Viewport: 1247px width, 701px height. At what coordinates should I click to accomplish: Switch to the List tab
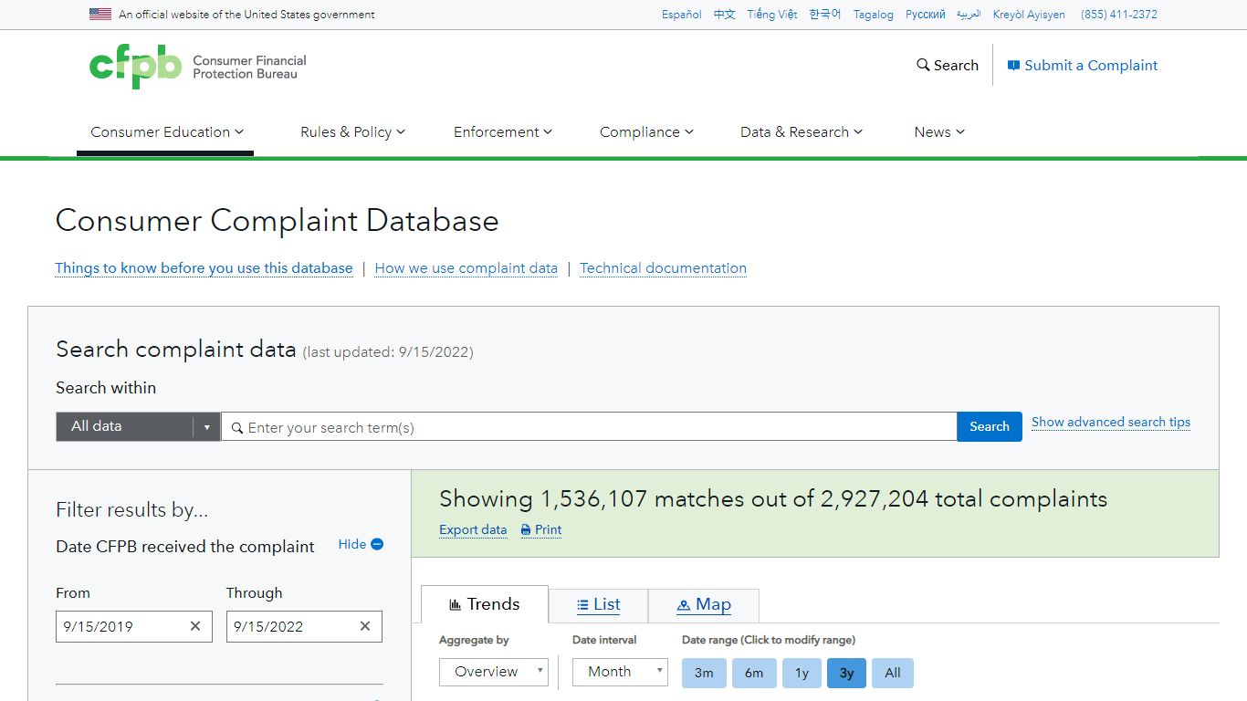point(598,605)
